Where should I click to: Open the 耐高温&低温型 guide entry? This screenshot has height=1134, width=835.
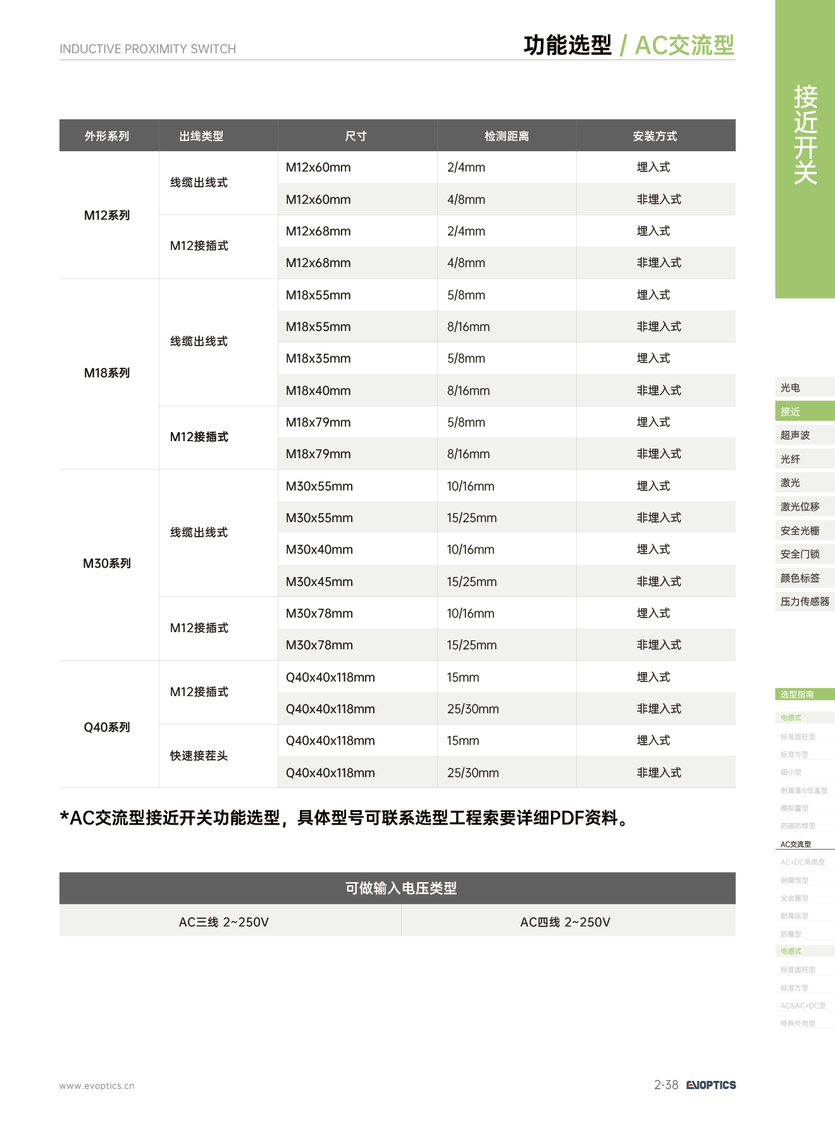click(x=803, y=790)
